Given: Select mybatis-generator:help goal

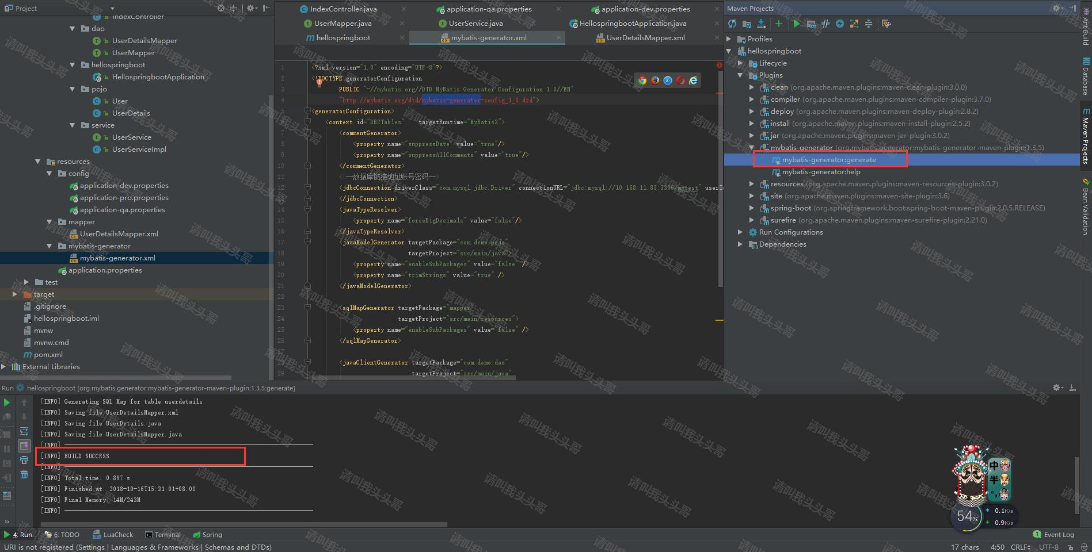Looking at the screenshot, I should (x=821, y=171).
